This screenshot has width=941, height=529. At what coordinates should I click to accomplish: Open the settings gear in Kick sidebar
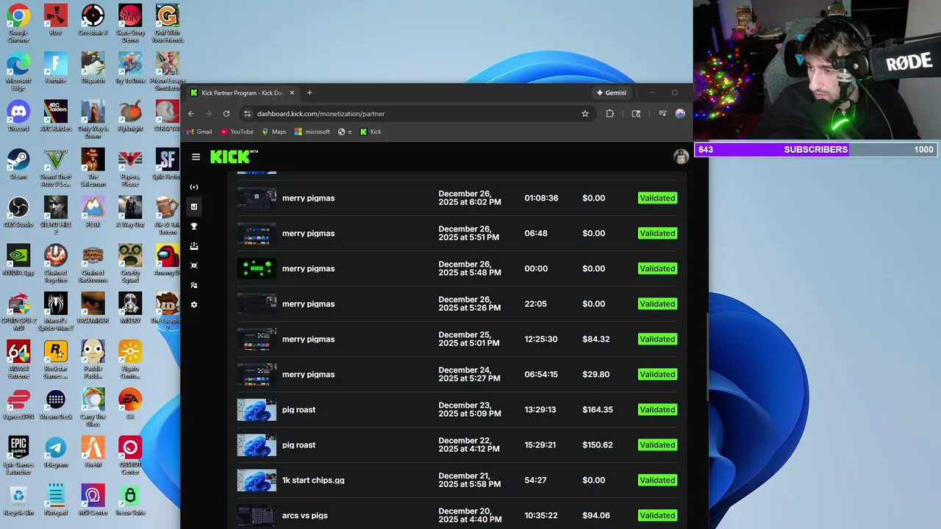(x=194, y=304)
